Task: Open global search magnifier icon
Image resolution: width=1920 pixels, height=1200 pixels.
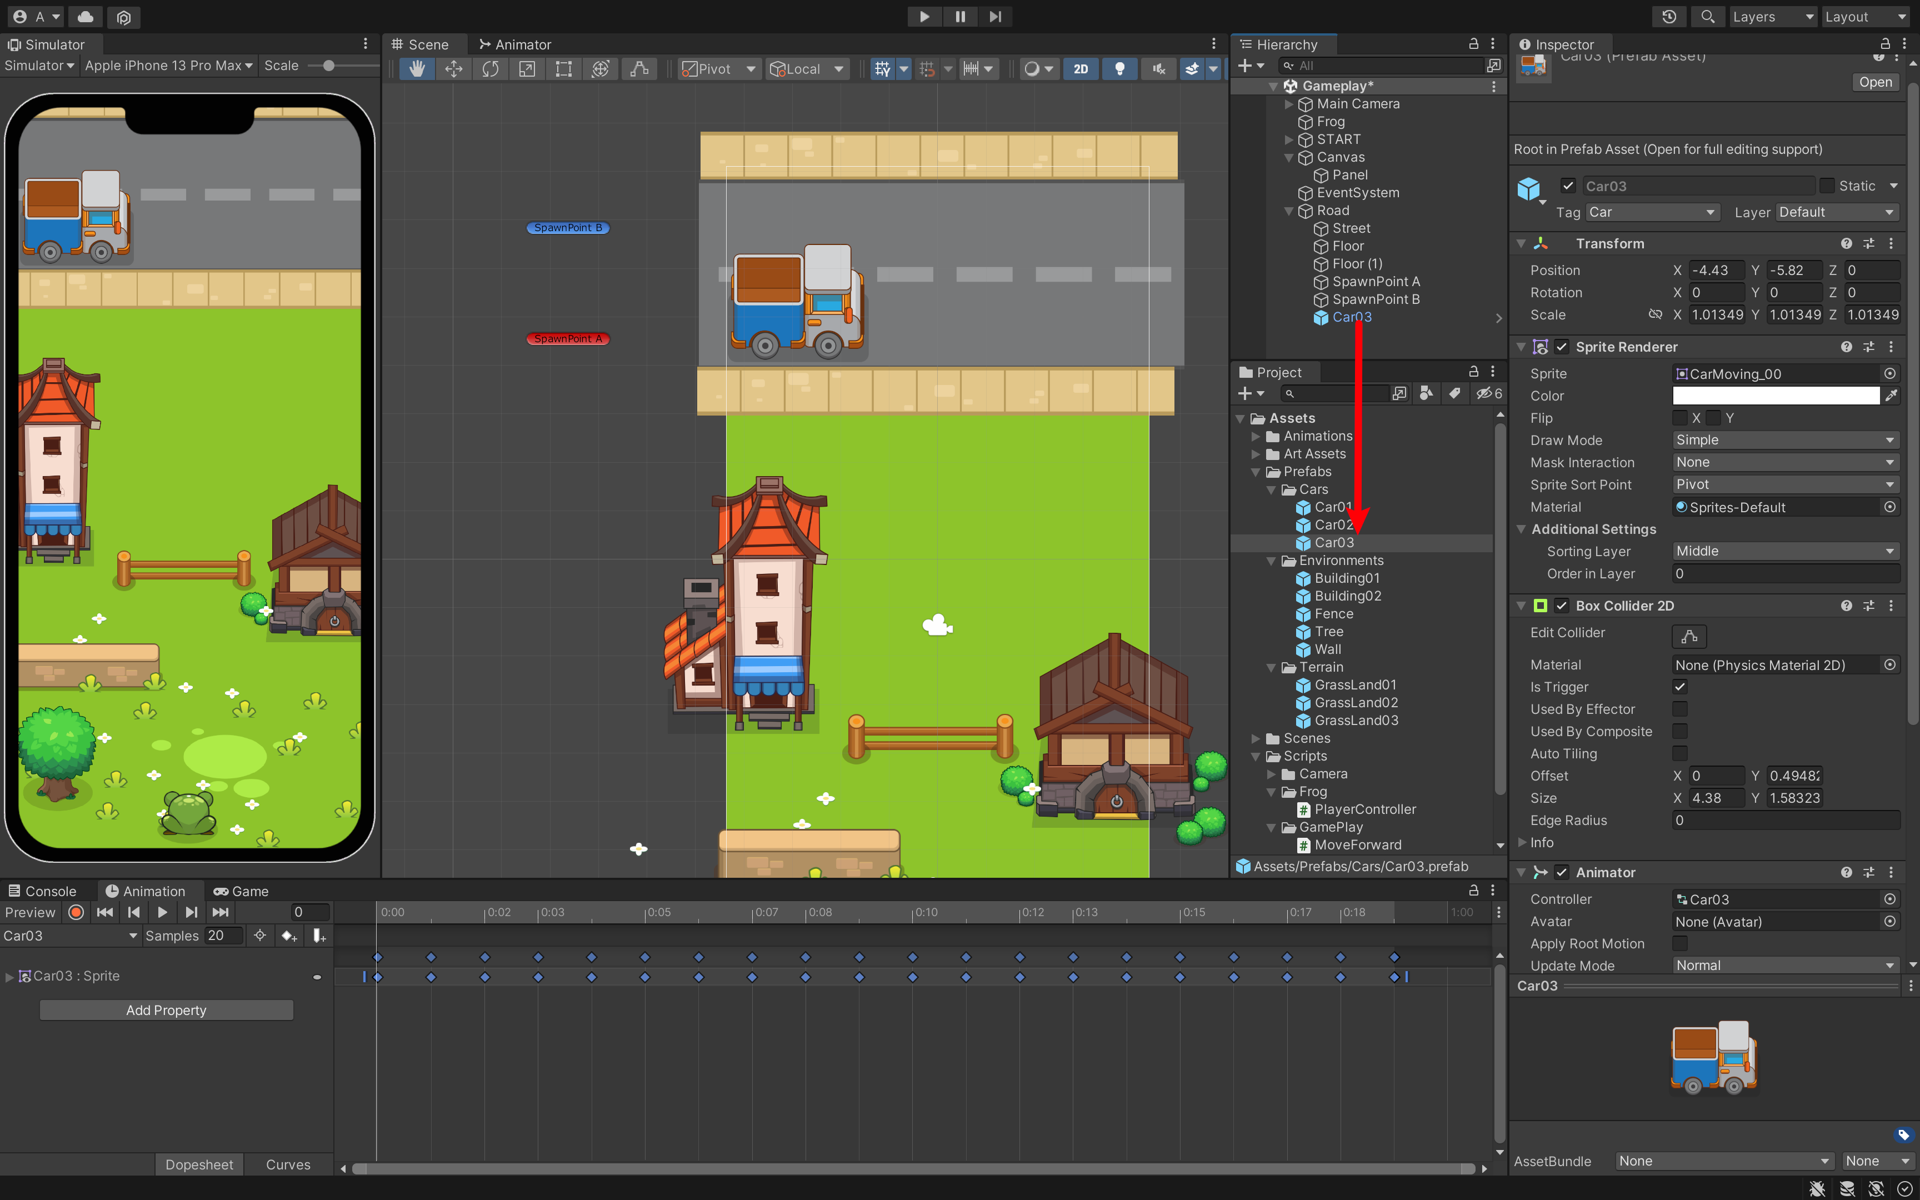Action: click(1707, 17)
